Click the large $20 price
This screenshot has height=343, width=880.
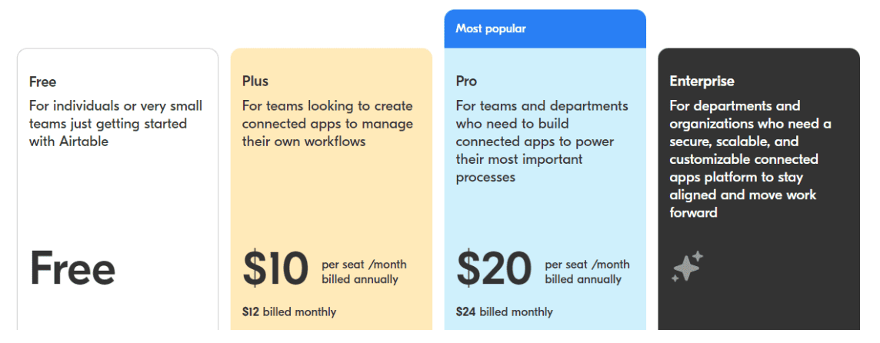(494, 268)
